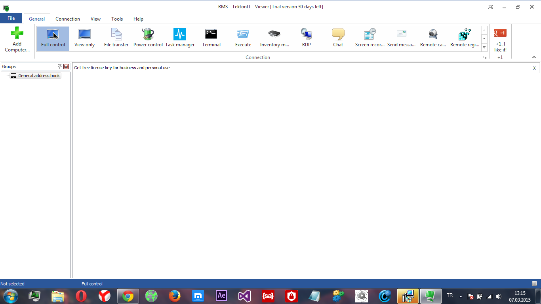This screenshot has width=541, height=304.
Task: Close the Groups panel
Action: tap(66, 66)
